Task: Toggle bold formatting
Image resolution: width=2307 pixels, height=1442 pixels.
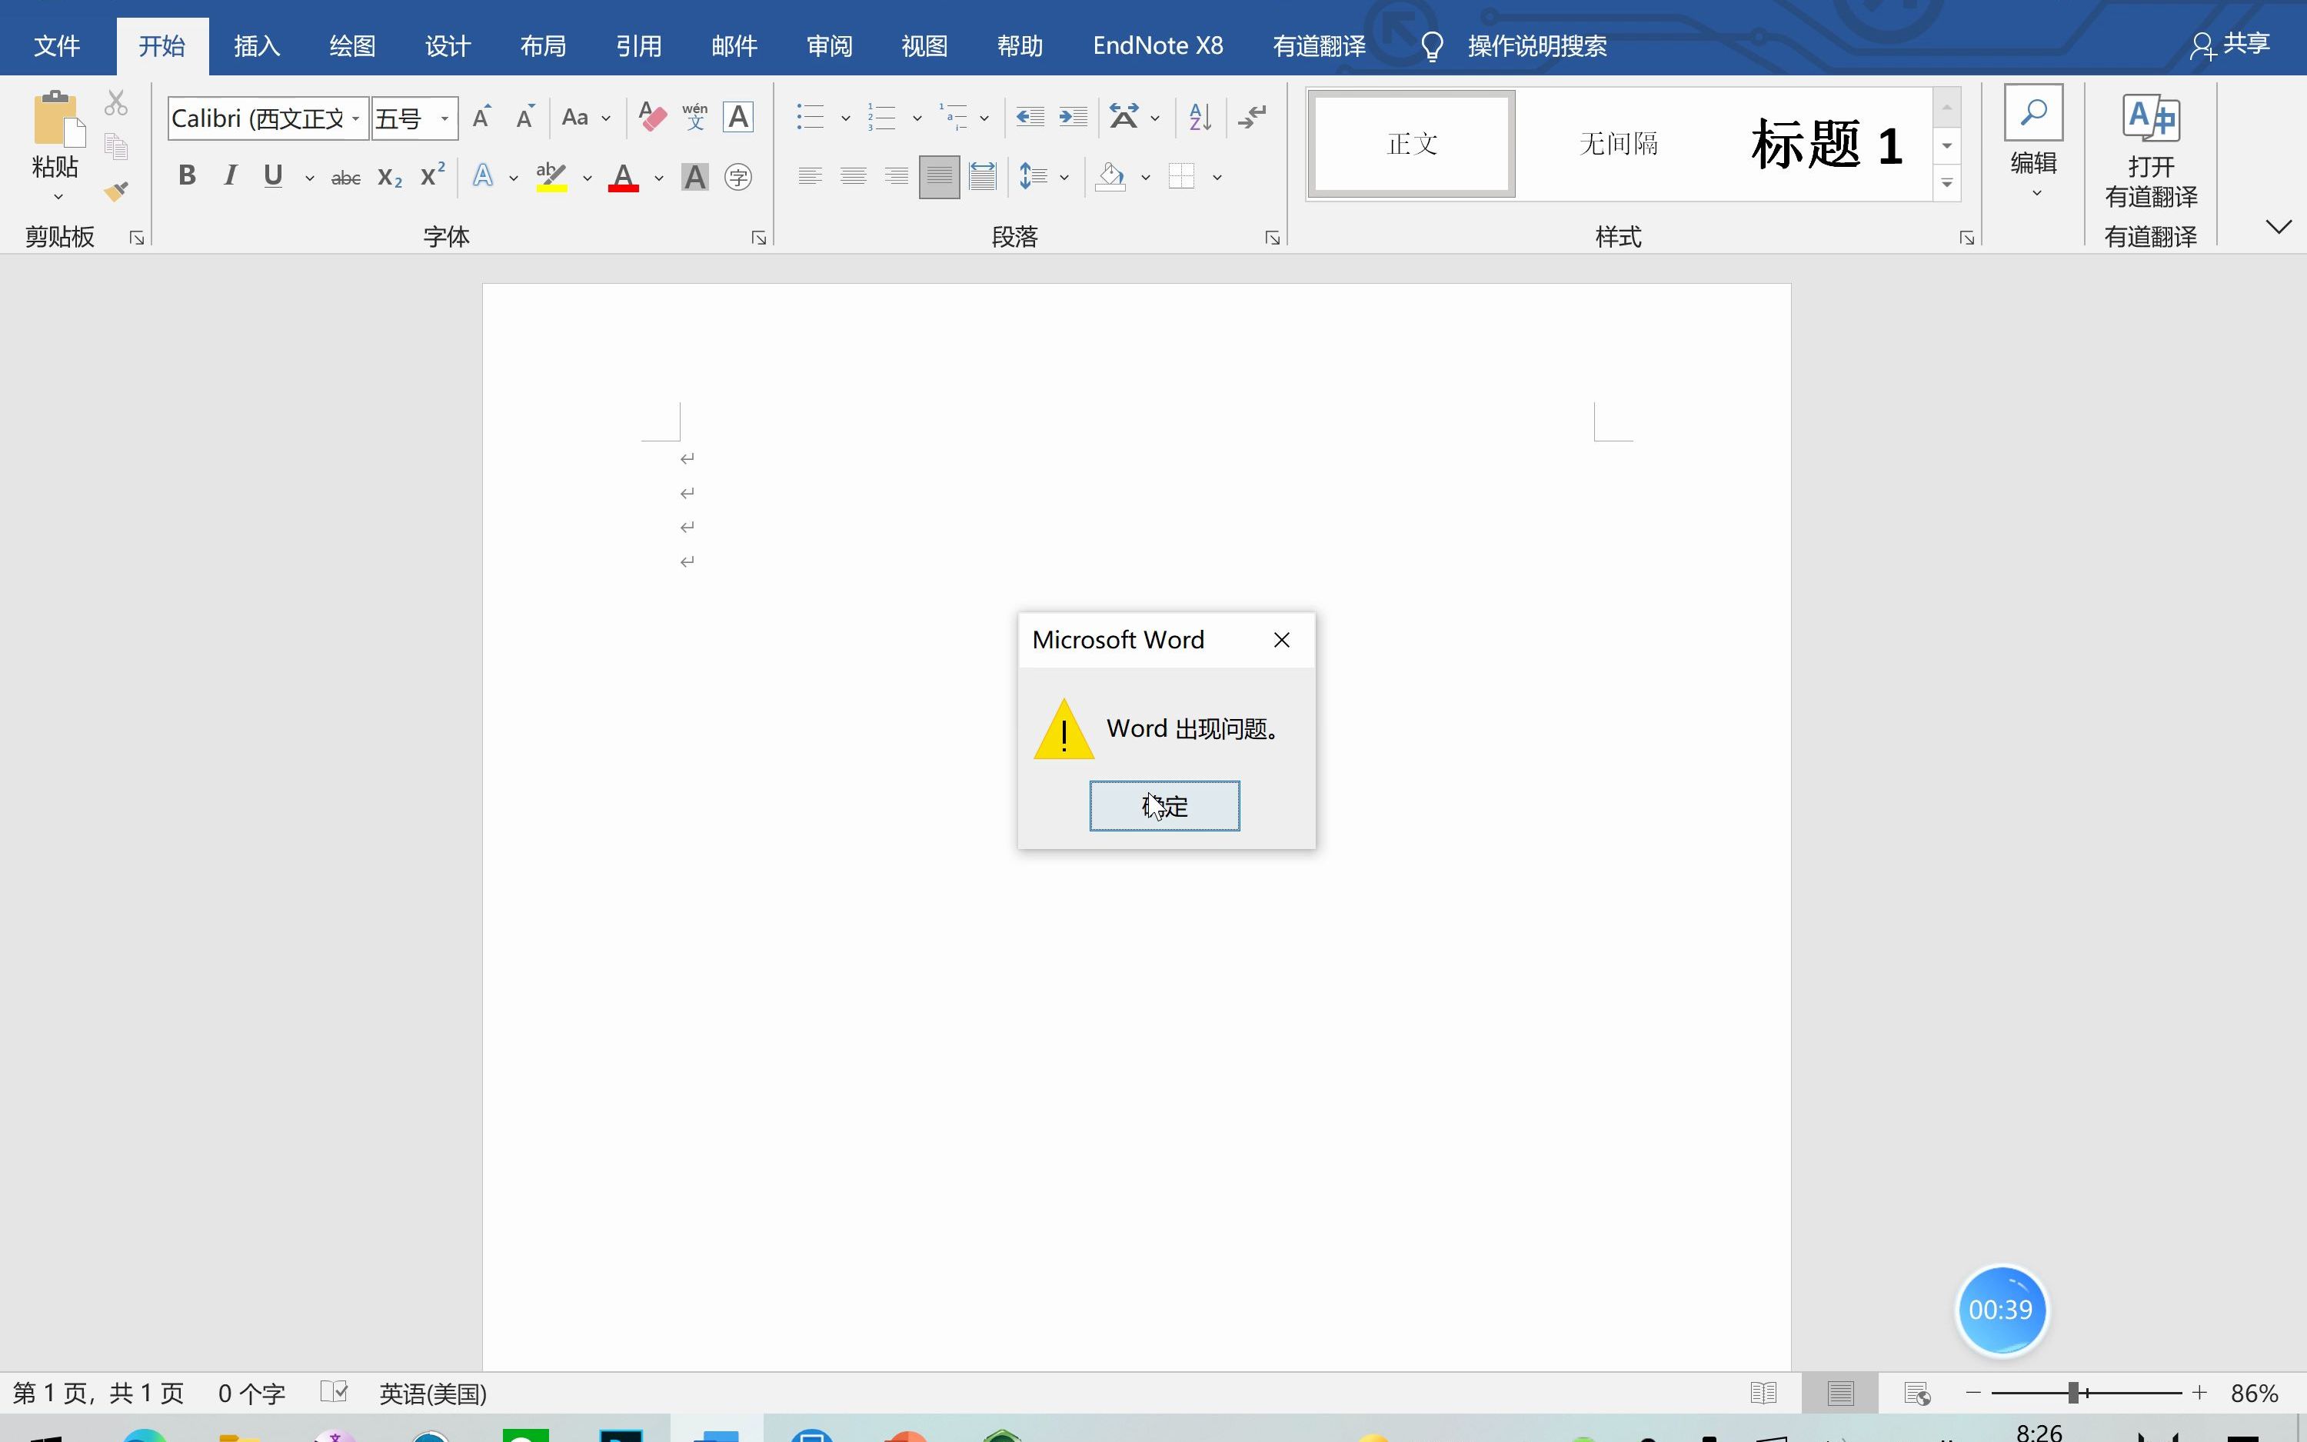Action: [x=187, y=175]
